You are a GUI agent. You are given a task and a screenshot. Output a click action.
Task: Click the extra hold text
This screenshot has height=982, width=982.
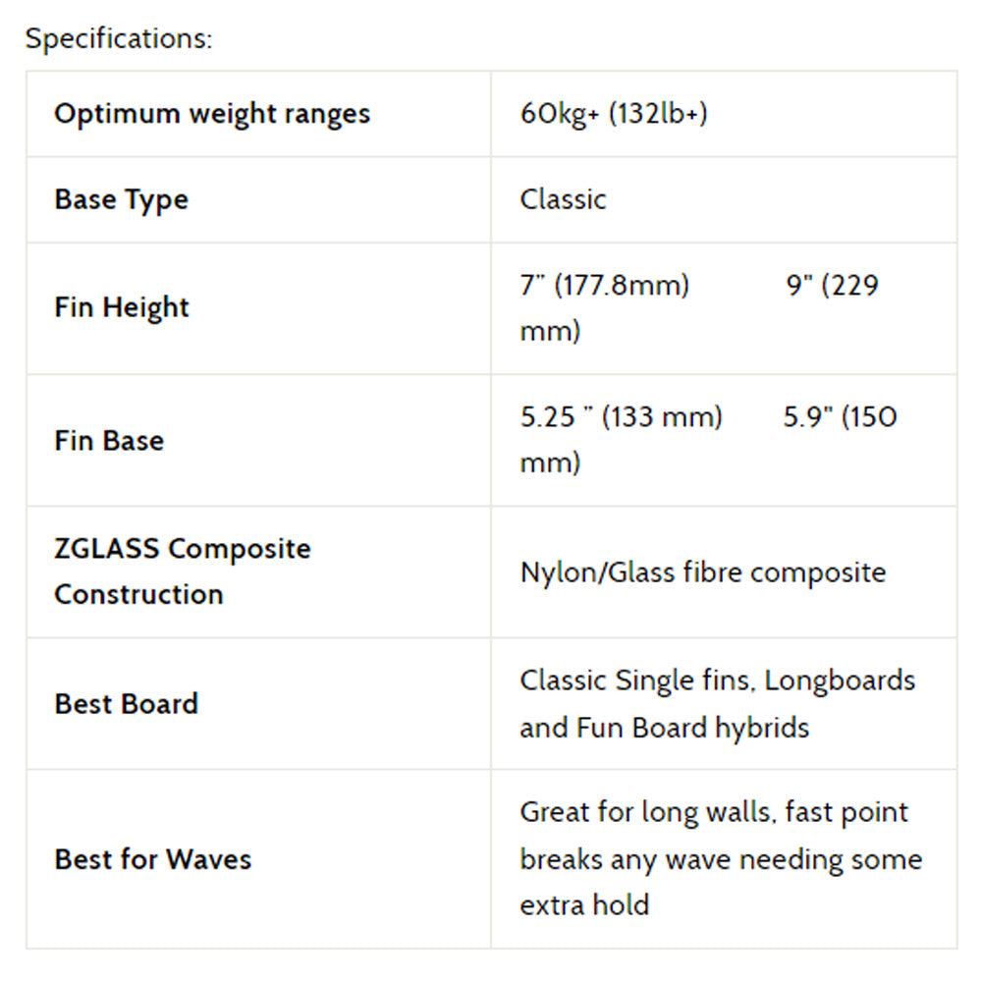[584, 904]
